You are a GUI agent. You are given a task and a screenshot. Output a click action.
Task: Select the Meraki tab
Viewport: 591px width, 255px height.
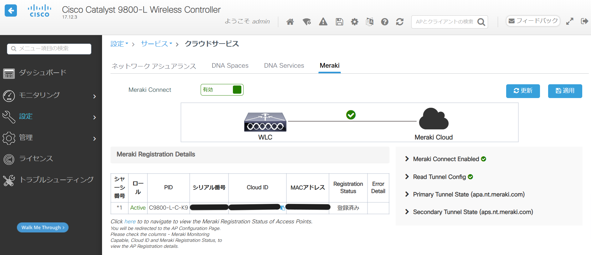[330, 65]
